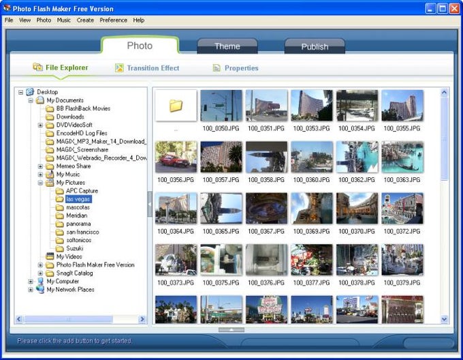Click the Transition Effect icon
463x360 pixels.
119,68
